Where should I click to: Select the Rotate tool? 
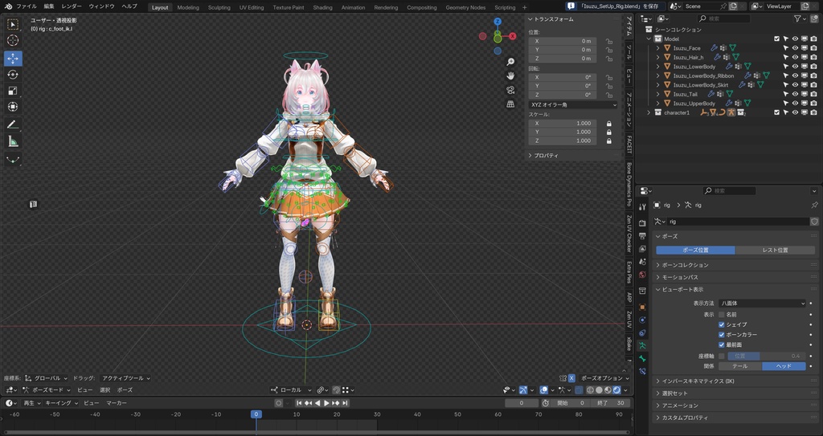(13, 75)
